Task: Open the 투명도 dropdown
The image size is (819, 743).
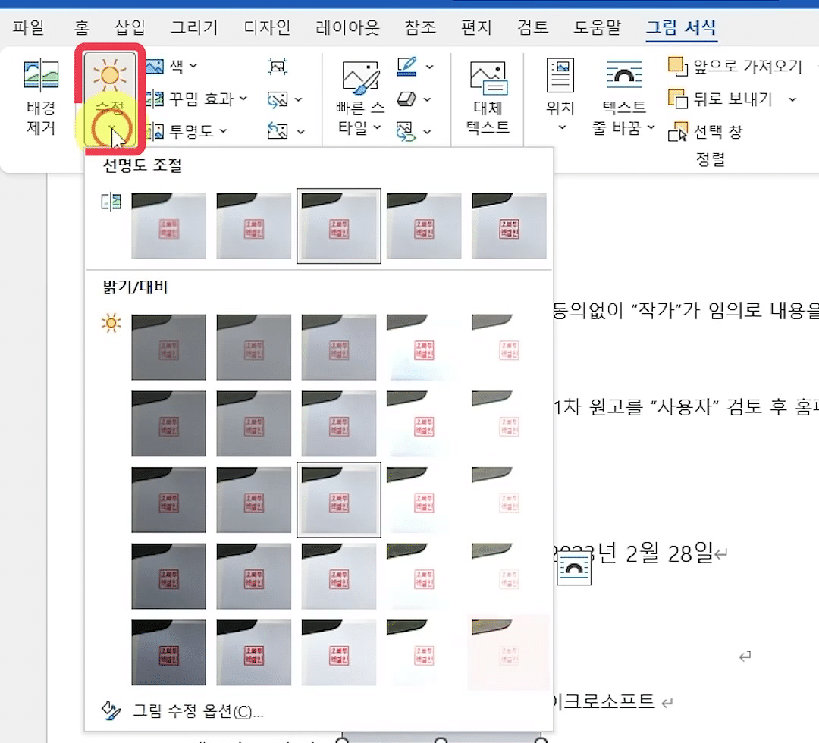Action: [x=187, y=131]
